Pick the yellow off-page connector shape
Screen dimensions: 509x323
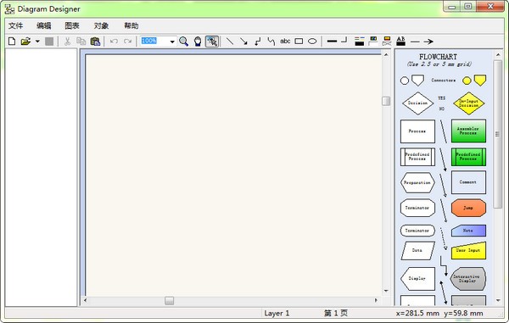tap(480, 81)
